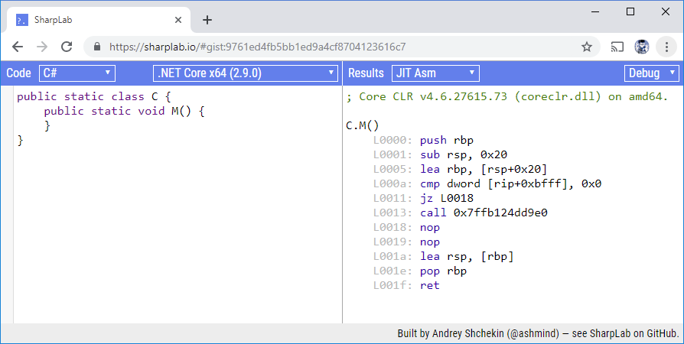This screenshot has height=344, width=684.
Task: Open a new browser tab
Action: (207, 20)
